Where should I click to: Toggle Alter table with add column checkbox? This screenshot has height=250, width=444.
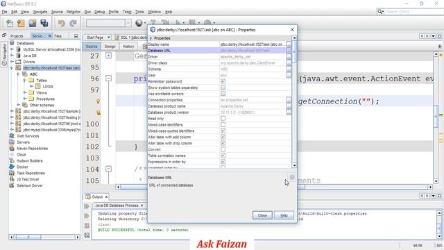pyautogui.click(x=223, y=137)
